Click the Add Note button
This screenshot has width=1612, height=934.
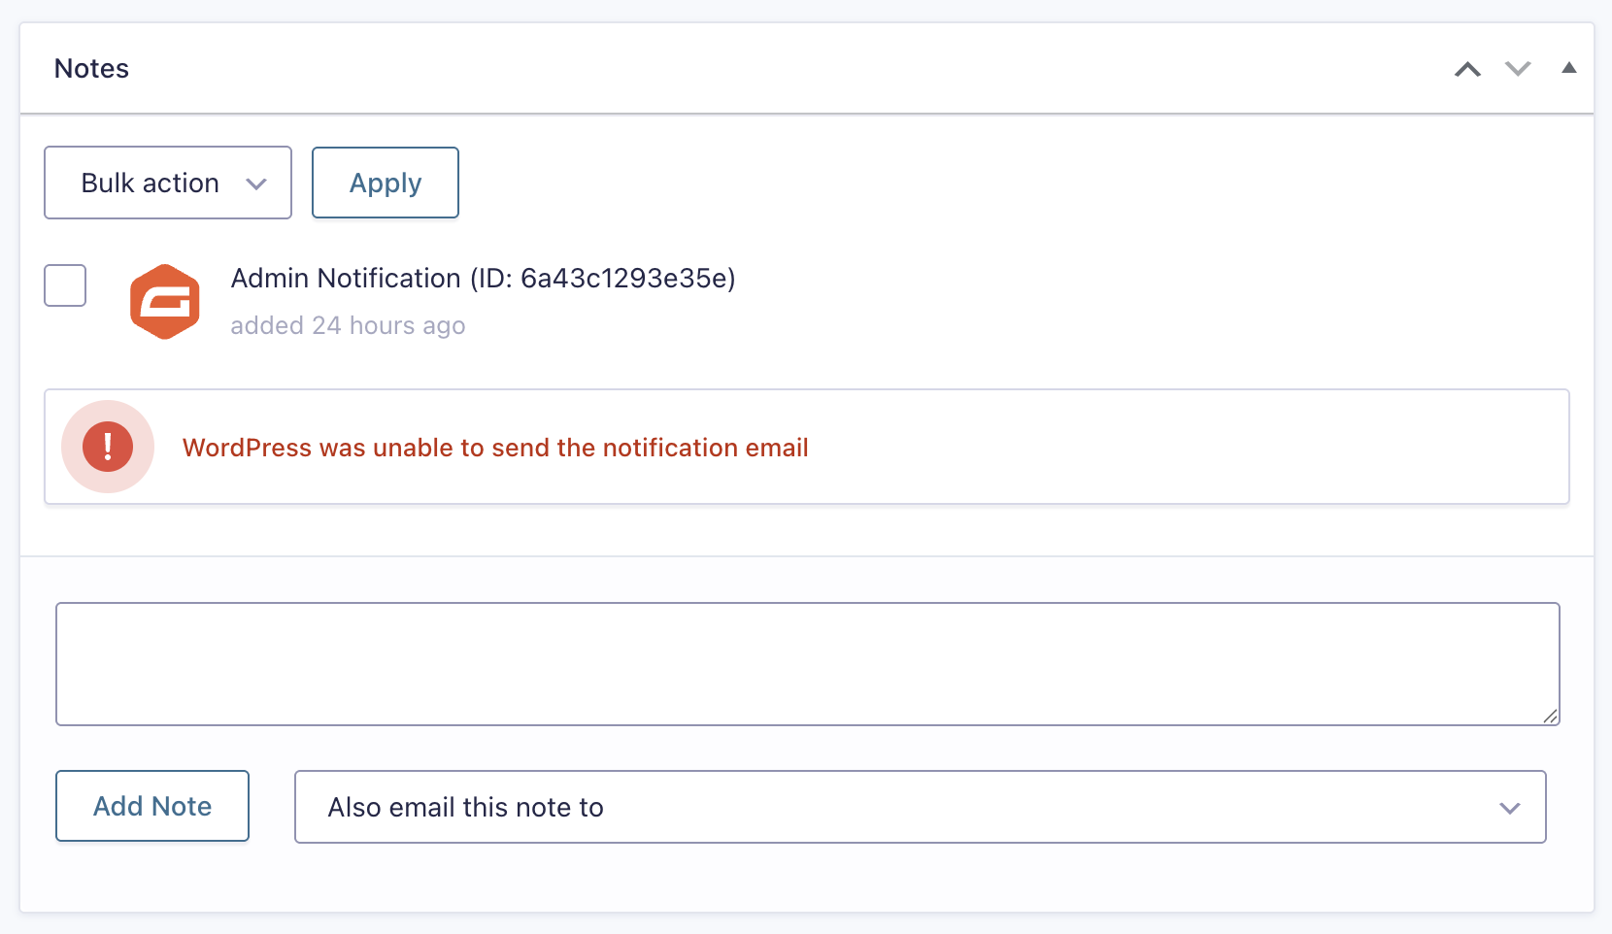click(152, 806)
